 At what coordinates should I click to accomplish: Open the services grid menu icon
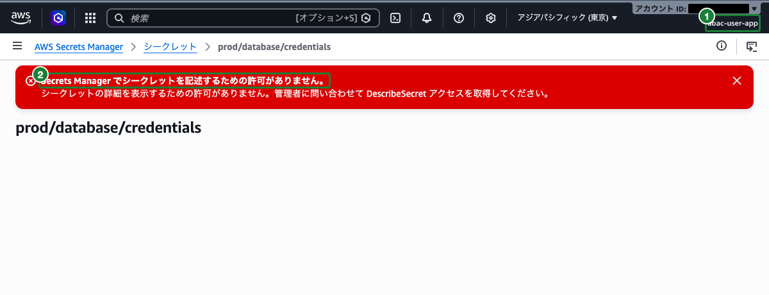[90, 18]
